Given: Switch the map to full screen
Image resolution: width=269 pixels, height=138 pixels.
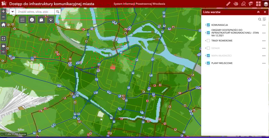Looking at the screenshot, I should coord(3,39).
